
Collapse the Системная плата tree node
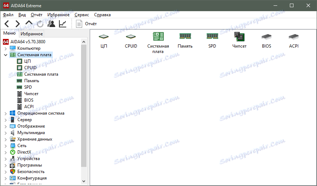pos(6,55)
